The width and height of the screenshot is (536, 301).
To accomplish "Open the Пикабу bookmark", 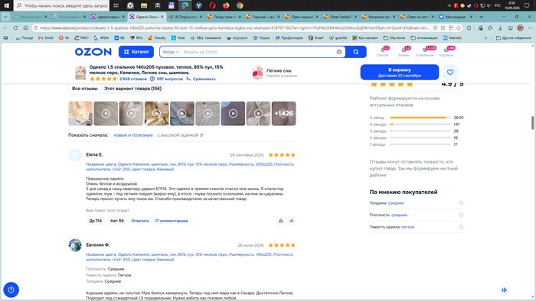I will (x=157, y=38).
